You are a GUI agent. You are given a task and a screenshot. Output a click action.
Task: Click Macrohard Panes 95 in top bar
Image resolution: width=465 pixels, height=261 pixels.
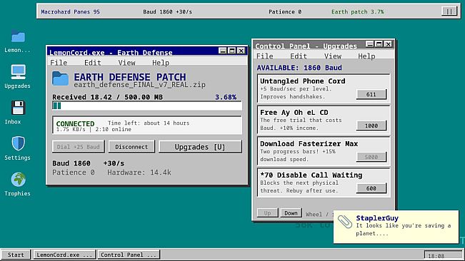coord(70,12)
